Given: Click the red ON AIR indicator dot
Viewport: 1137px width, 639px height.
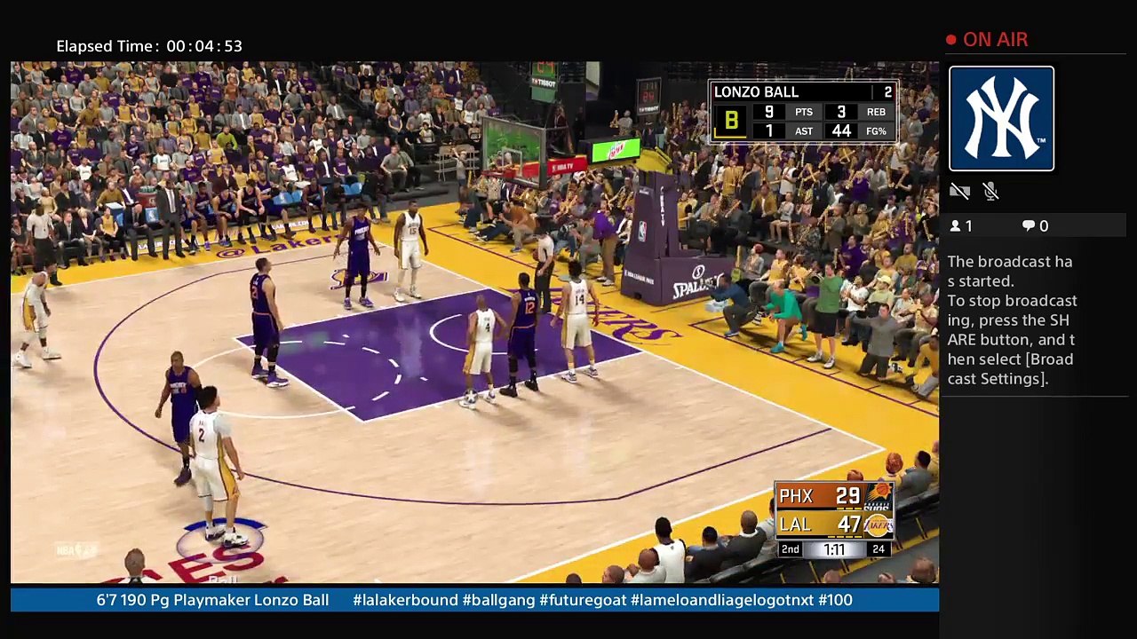Looking at the screenshot, I should tap(951, 40).
